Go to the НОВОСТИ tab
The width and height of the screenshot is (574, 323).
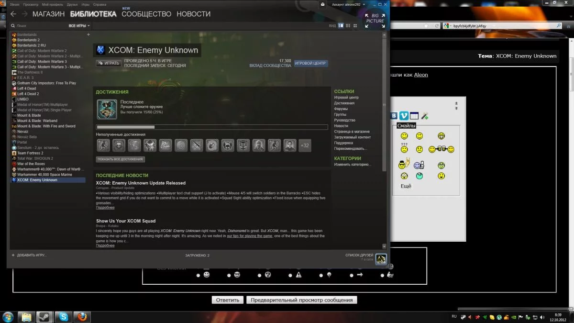193,14
